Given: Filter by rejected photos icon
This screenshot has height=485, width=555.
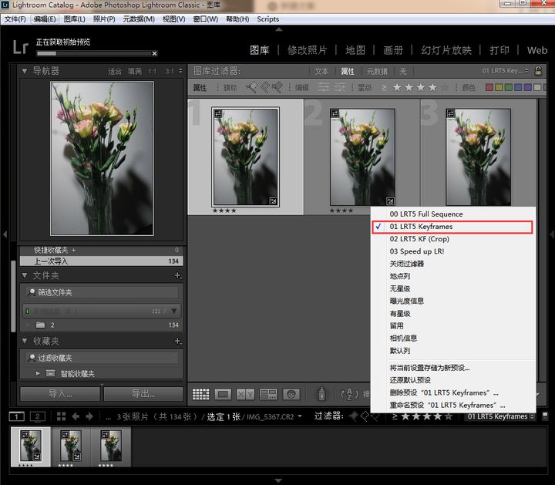Looking at the screenshot, I should click(x=277, y=87).
